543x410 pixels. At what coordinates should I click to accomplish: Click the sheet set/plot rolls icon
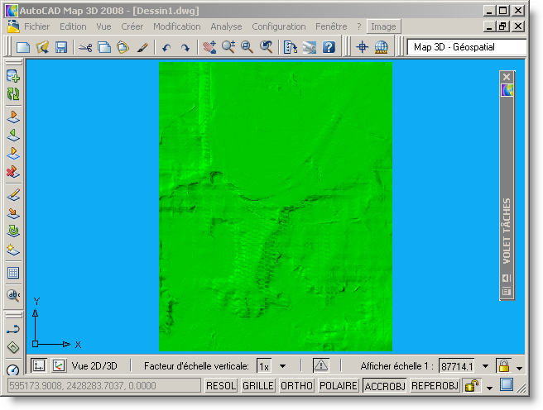[310, 47]
